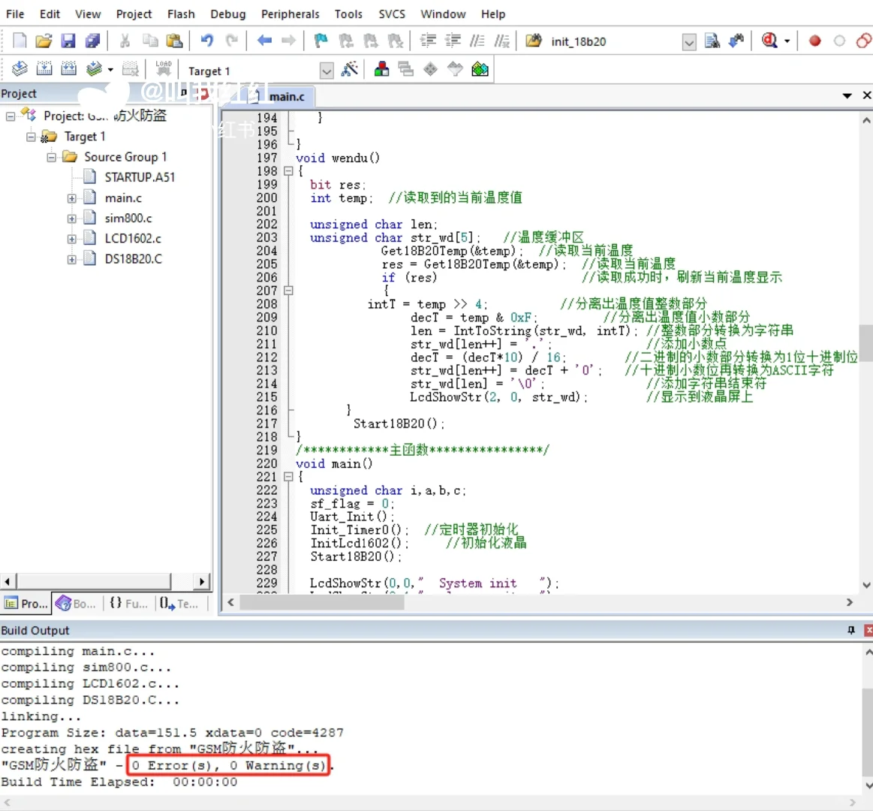Pin the Build Output panel
The image size is (873, 811).
850,631
